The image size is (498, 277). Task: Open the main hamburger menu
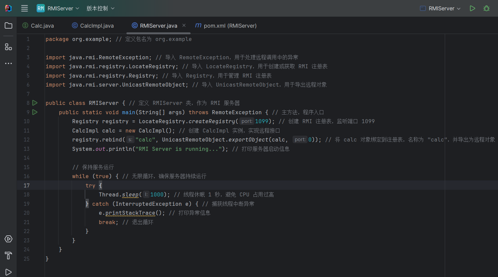coord(25,8)
